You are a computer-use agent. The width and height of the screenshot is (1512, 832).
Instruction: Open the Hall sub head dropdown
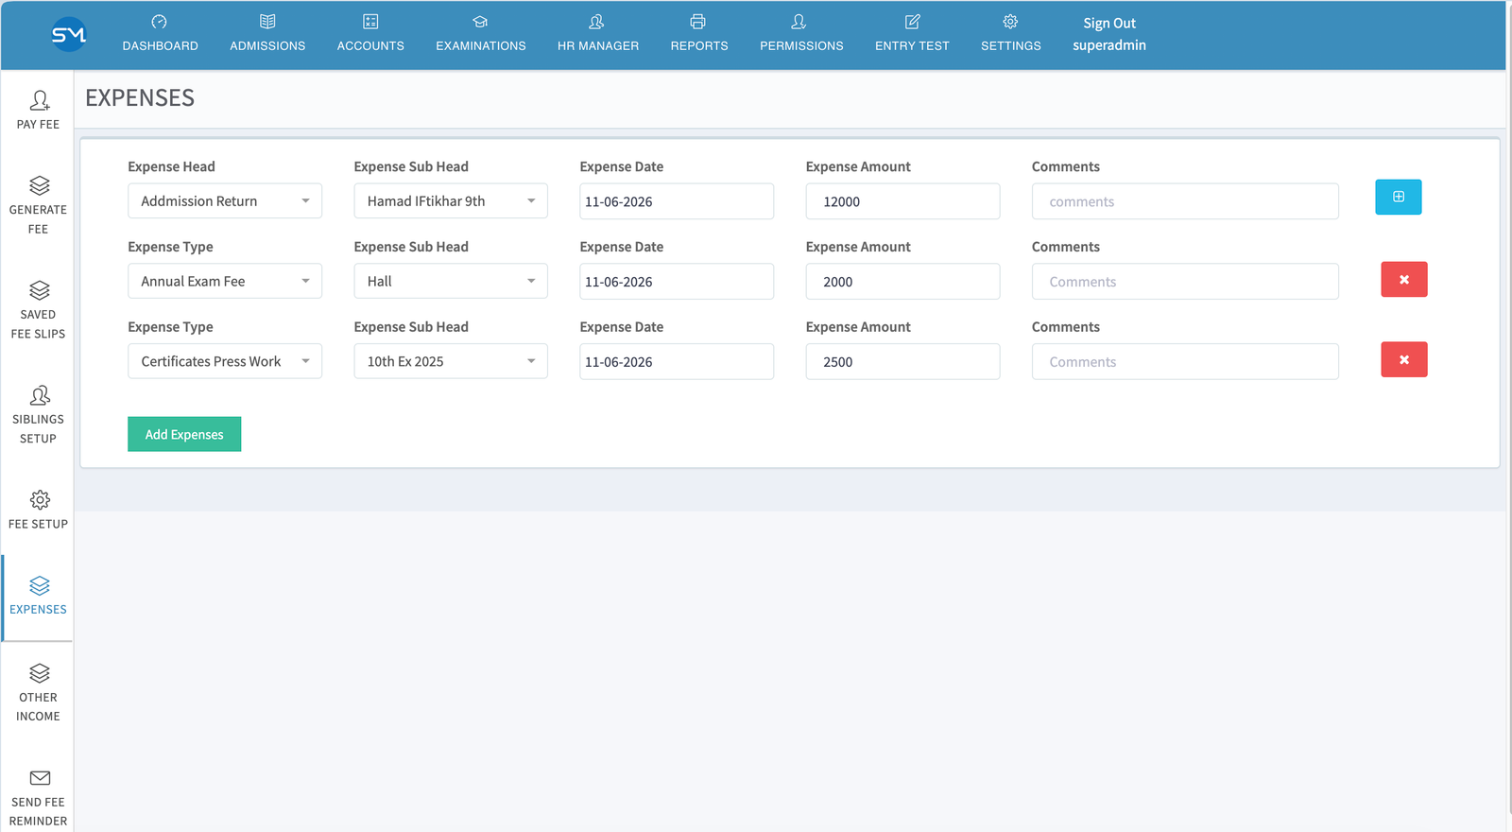[451, 282]
